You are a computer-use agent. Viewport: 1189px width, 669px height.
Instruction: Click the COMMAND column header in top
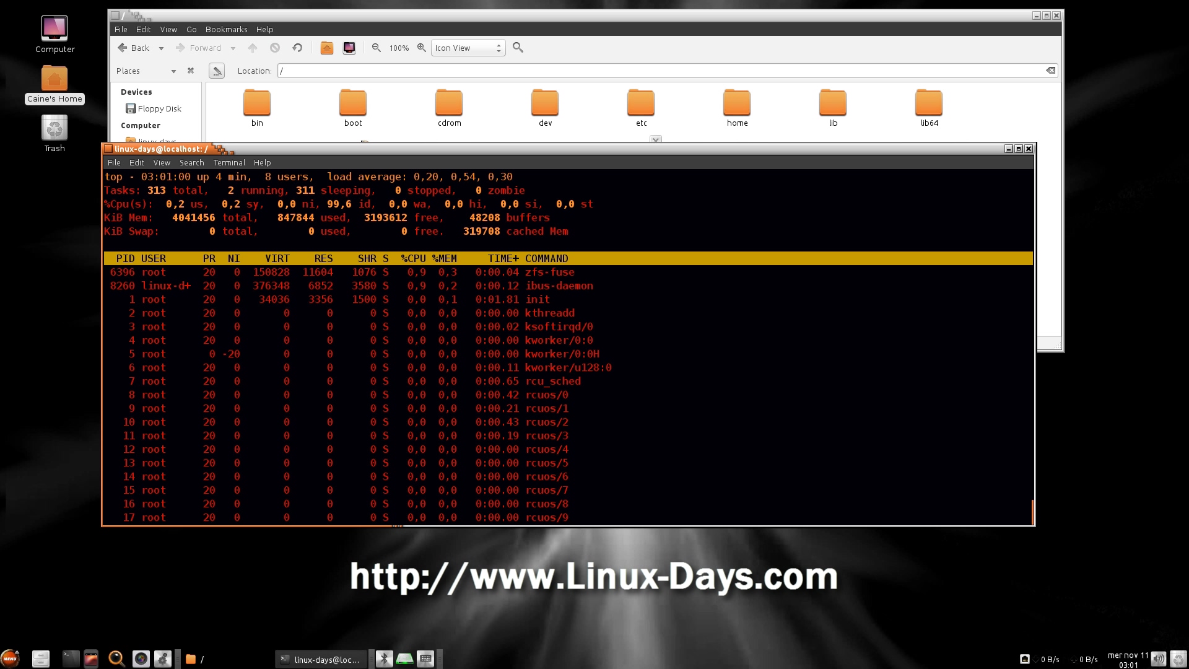click(x=546, y=258)
